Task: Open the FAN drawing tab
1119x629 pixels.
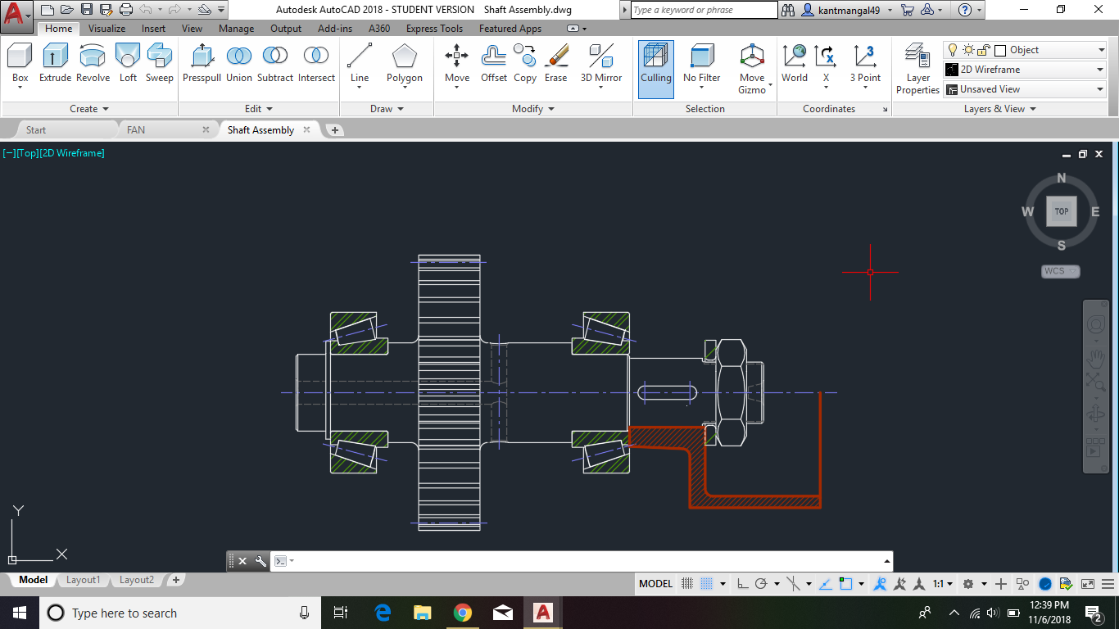Action: tap(136, 130)
